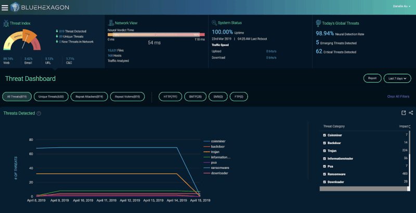Click the Clear All Filters link

click(398, 96)
